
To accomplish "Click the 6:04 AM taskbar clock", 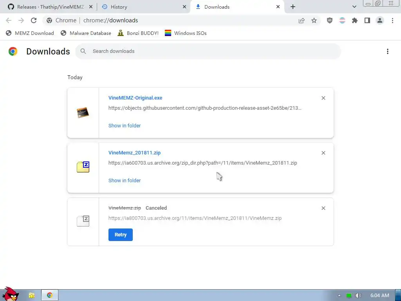I will 379,296.
